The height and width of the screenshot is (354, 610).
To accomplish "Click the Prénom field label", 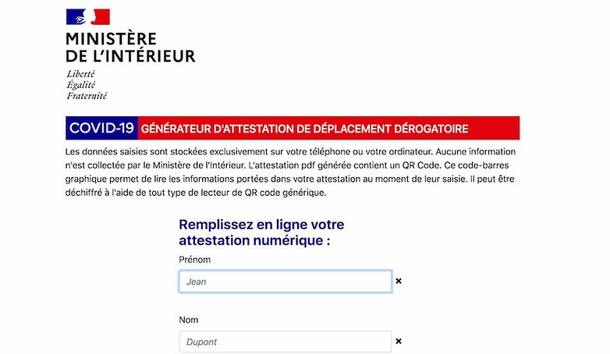I will pos(194,260).
